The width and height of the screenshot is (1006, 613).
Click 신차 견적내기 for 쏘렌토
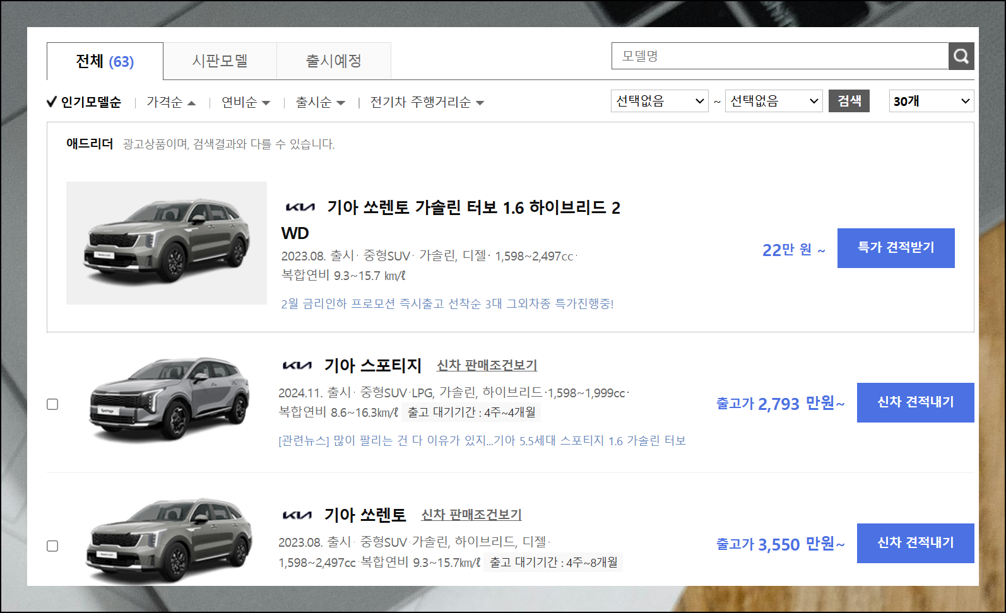pyautogui.click(x=915, y=543)
